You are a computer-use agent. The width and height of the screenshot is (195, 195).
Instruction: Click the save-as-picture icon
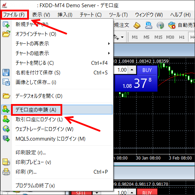click(x=6, y=82)
